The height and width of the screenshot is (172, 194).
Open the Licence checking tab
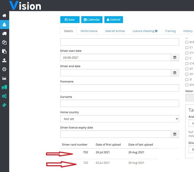click(x=145, y=31)
